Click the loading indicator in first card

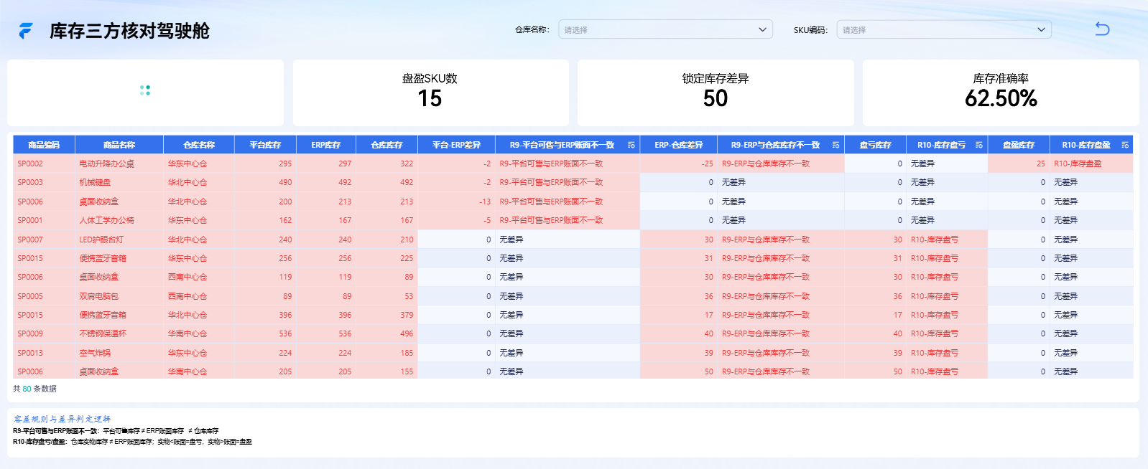pyautogui.click(x=145, y=90)
